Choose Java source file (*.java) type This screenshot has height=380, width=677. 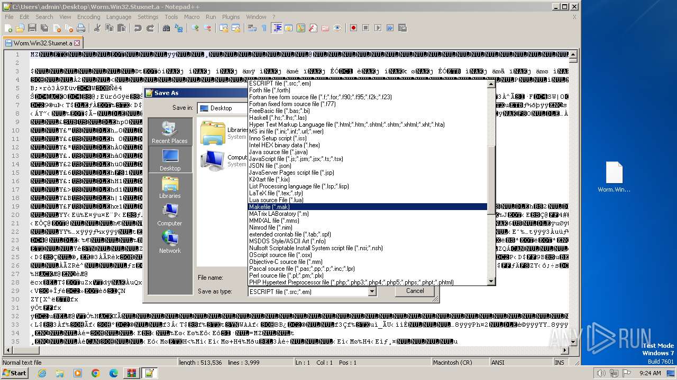coord(368,152)
